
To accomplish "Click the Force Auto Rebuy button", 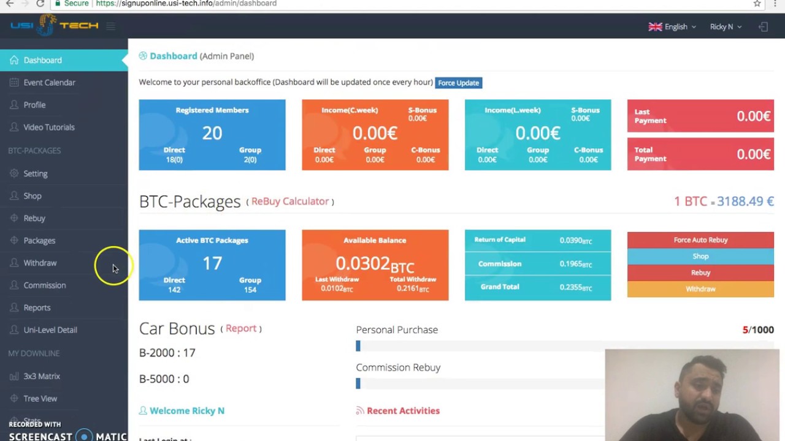I will [x=700, y=240].
